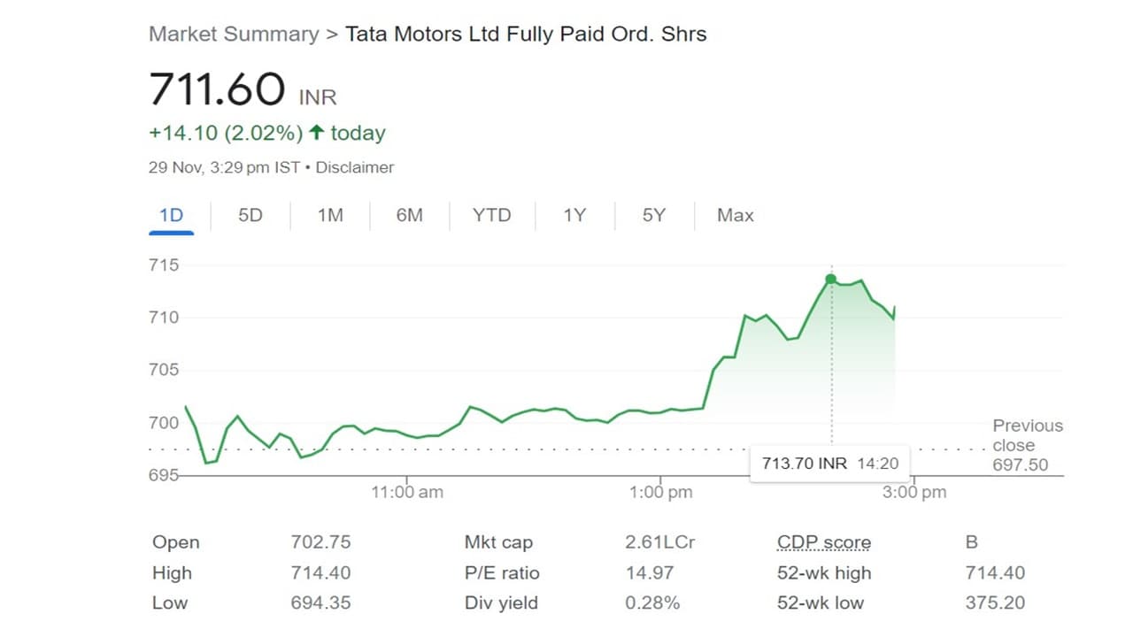Open the Disclaimer link
1133x637 pixels.
click(355, 167)
